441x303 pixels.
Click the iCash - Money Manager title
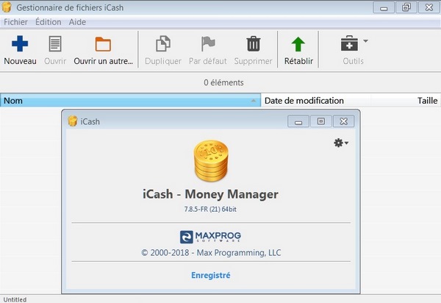coord(210,194)
